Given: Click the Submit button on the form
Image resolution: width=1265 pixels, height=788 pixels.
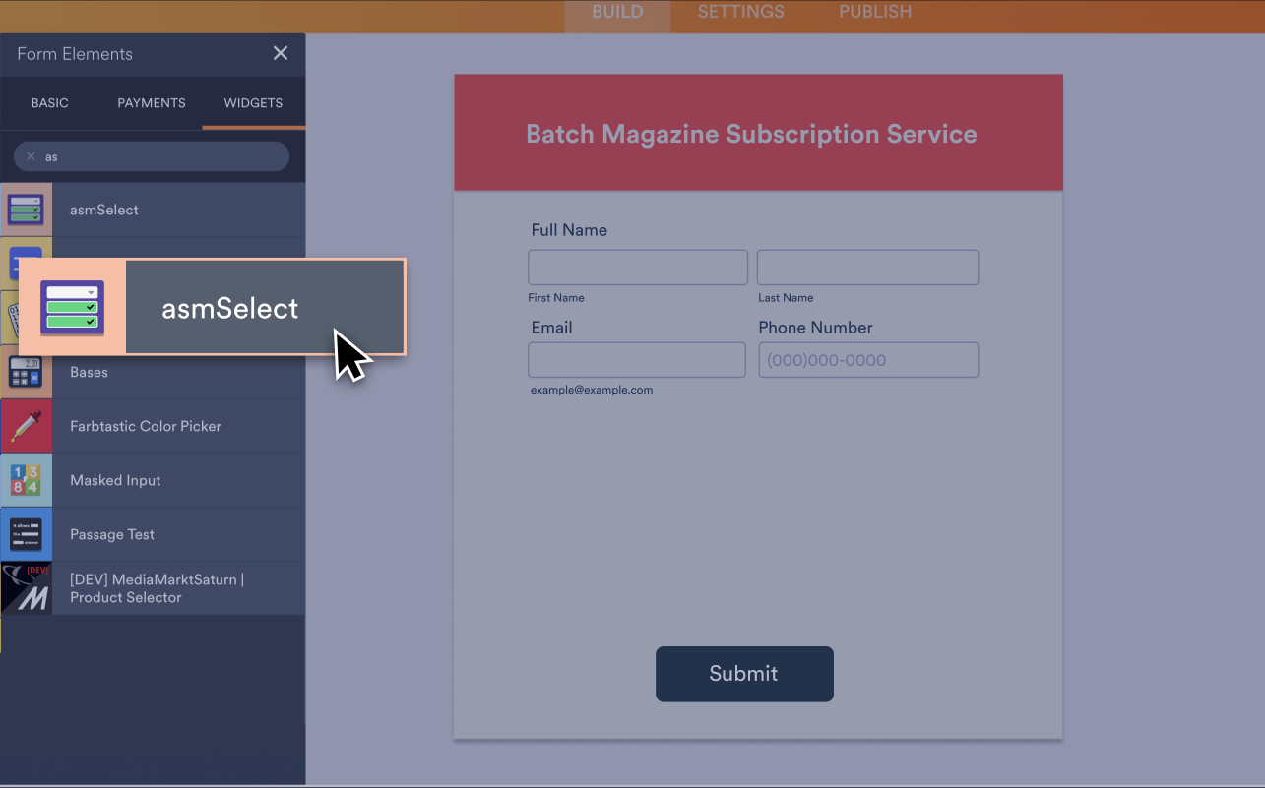Looking at the screenshot, I should click(744, 674).
